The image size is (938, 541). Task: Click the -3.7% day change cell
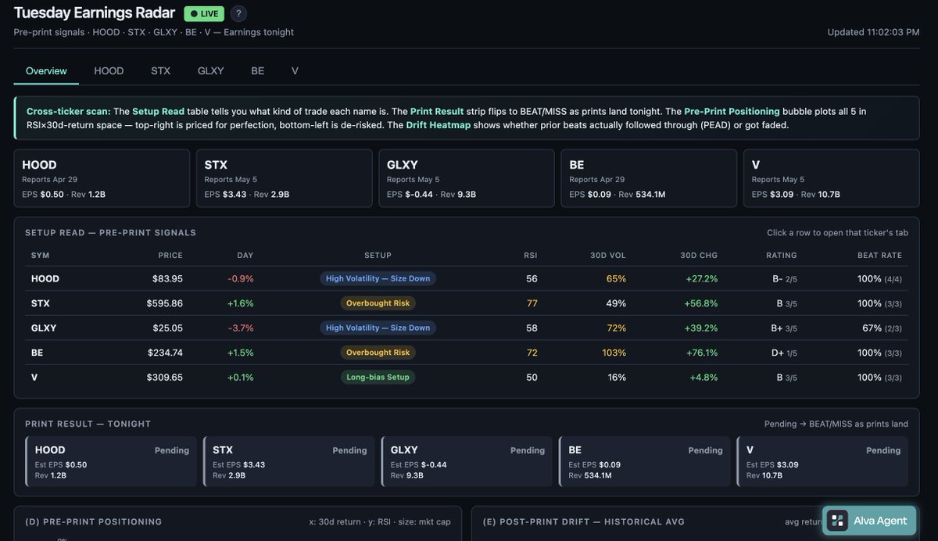pos(241,328)
